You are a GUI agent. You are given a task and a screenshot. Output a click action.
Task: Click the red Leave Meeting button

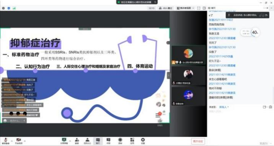tap(198, 141)
